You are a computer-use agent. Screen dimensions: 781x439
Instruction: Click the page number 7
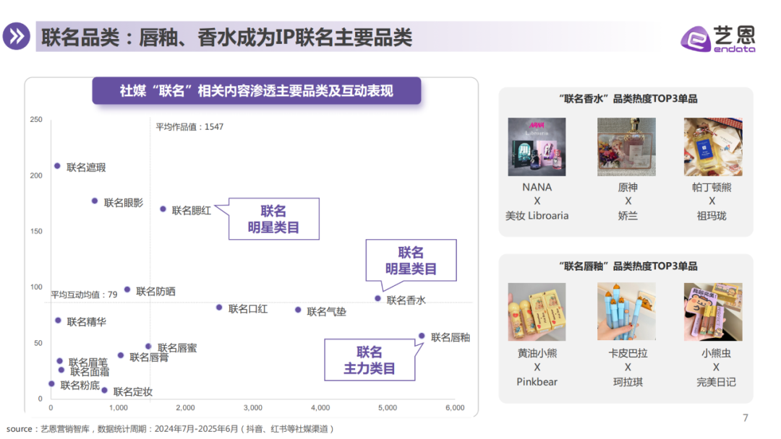point(745,417)
